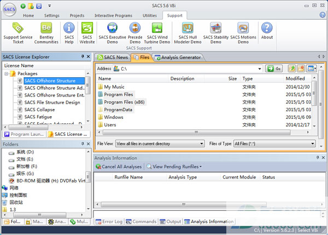Launch Precede Demo
The width and height of the screenshot is (328, 235).
click(135, 33)
